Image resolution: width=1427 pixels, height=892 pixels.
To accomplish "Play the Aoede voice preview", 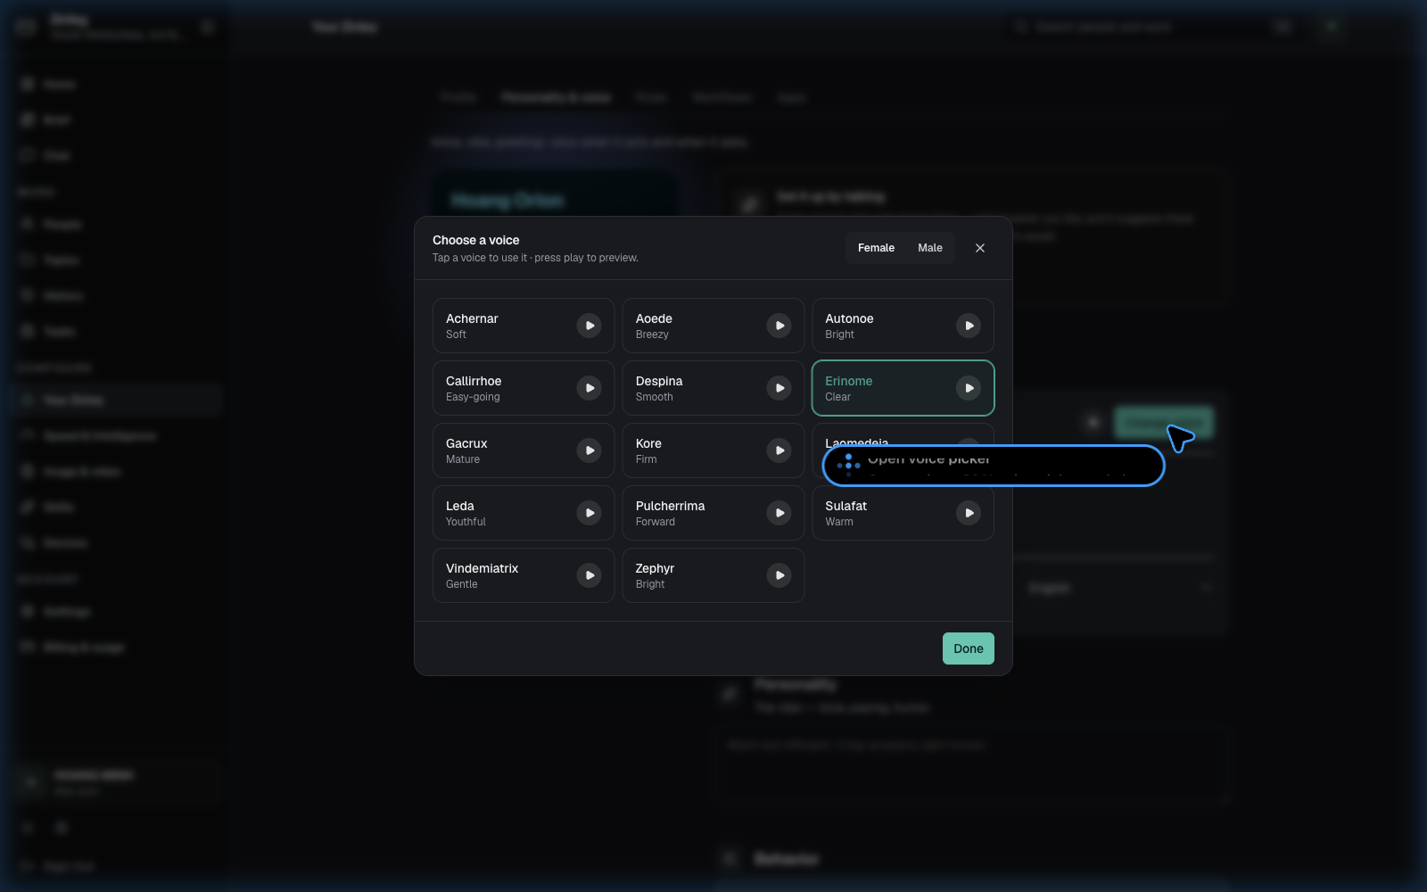I will tap(779, 326).
